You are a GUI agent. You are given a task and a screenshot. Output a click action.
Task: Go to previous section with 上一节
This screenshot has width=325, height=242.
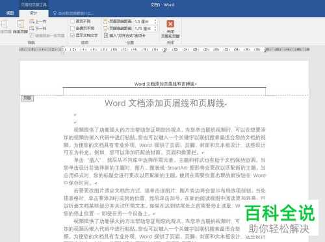point(38,21)
